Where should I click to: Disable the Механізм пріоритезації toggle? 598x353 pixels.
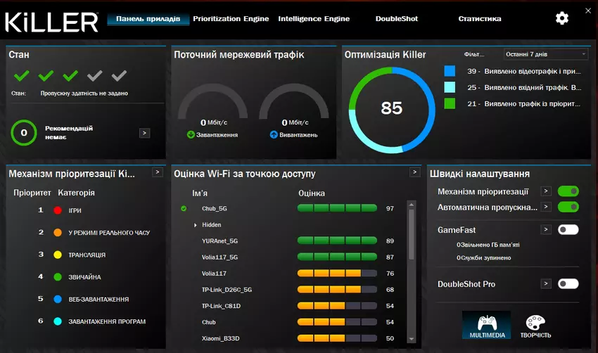568,191
